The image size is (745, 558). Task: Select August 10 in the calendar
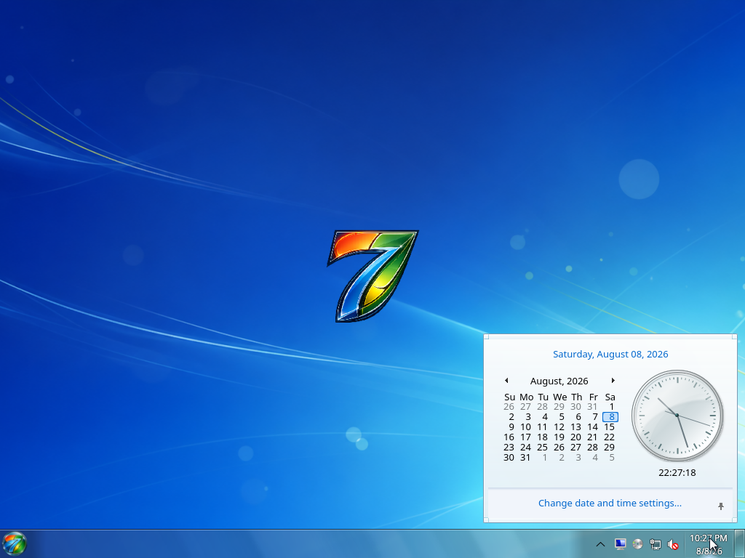tap(525, 427)
